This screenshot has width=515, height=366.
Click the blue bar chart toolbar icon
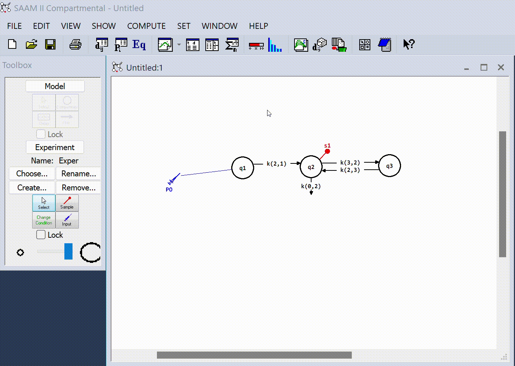pyautogui.click(x=275, y=45)
